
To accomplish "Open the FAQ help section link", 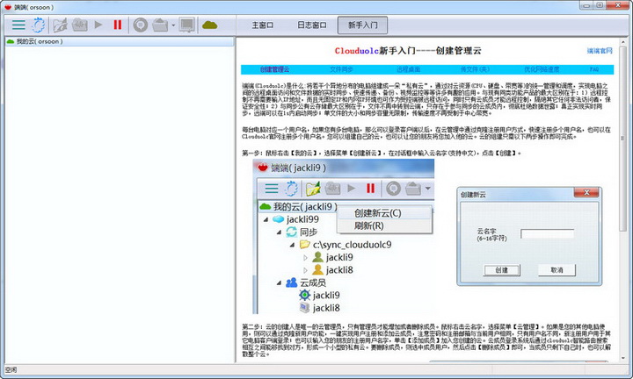I will (x=593, y=69).
